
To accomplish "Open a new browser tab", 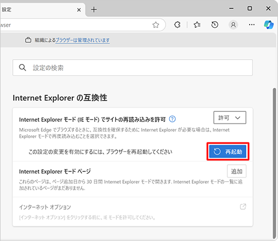I will (94, 9).
